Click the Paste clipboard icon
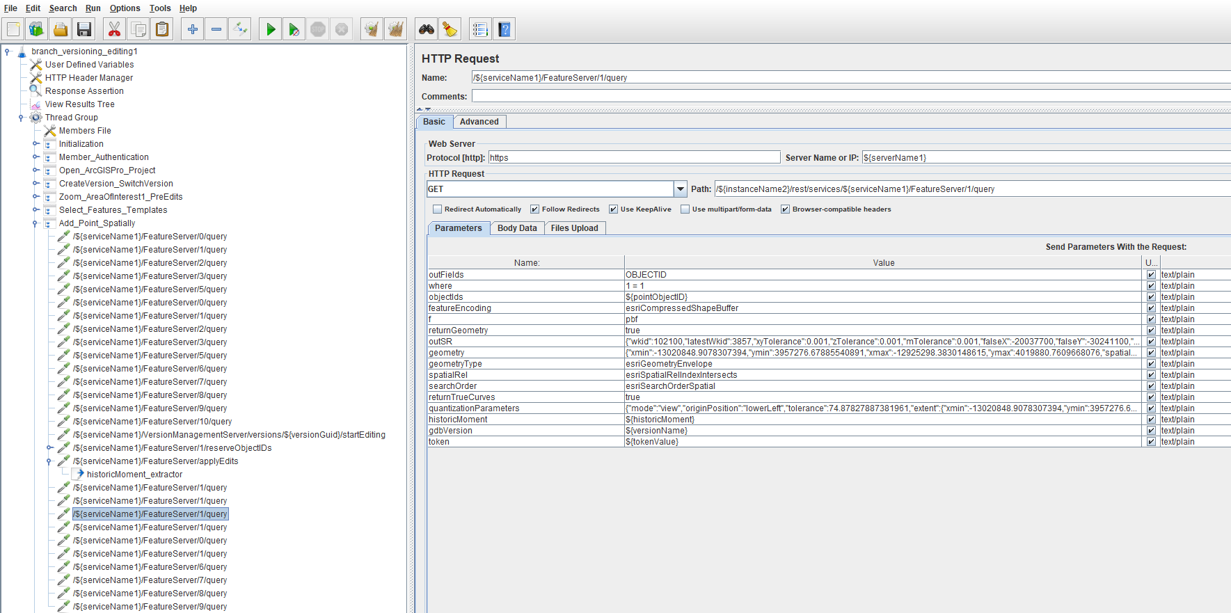 tap(162, 29)
